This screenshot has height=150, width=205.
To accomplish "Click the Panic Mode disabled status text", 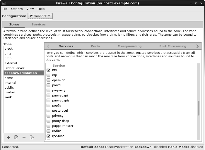I will click(185, 147).
